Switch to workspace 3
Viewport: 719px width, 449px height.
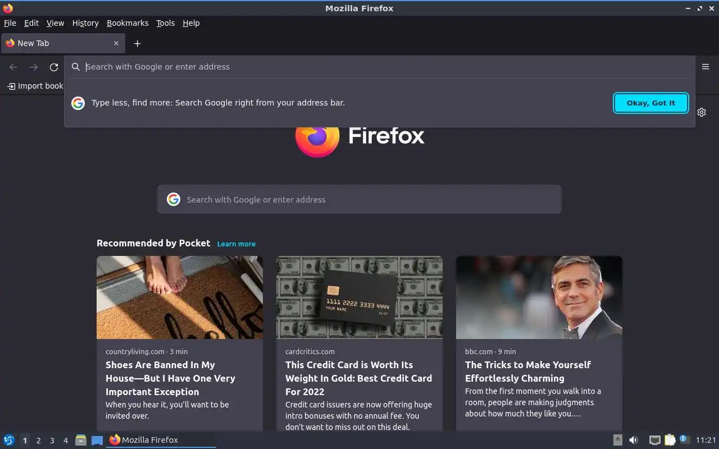tap(52, 441)
